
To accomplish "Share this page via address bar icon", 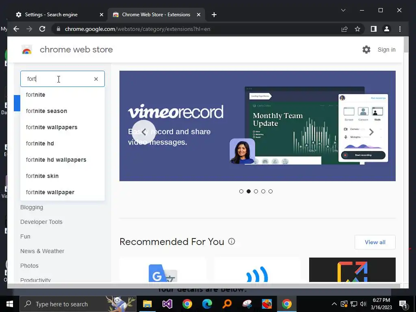I will [x=344, y=29].
